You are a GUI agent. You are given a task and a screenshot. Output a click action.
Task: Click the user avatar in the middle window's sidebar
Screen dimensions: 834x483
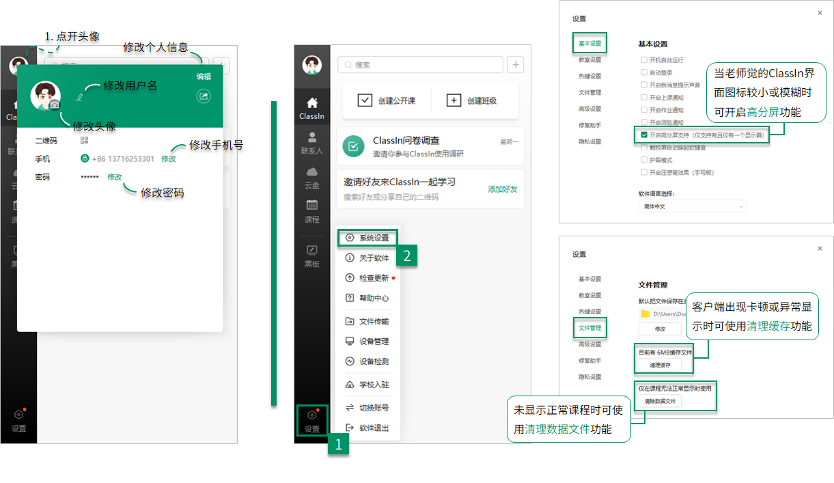tap(312, 65)
